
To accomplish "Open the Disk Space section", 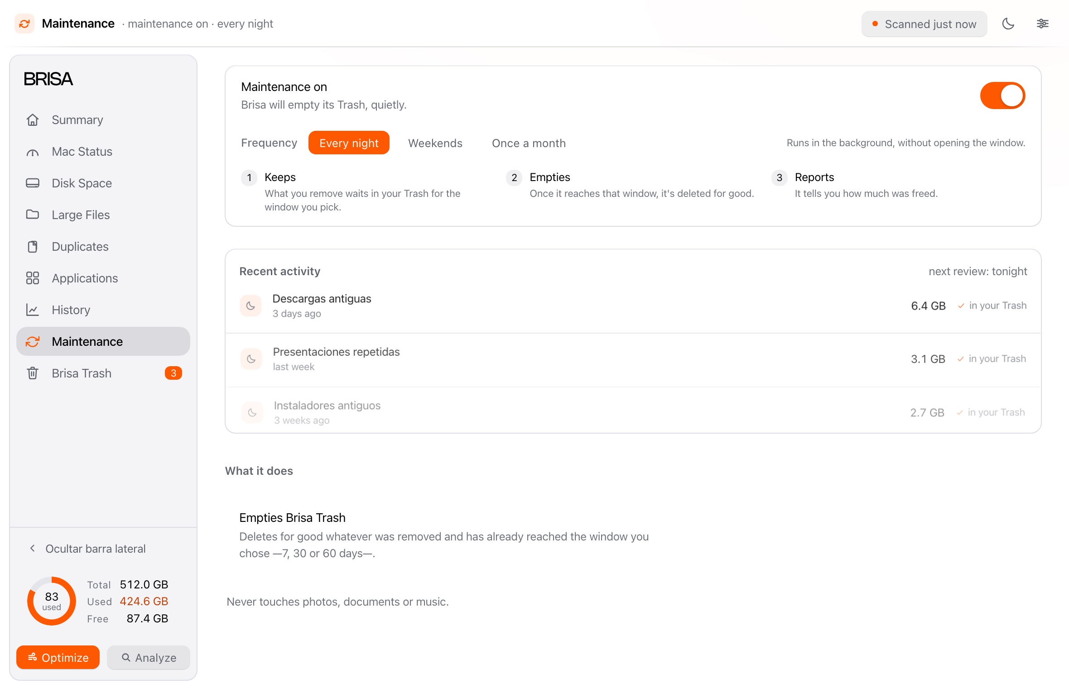I will (x=103, y=183).
